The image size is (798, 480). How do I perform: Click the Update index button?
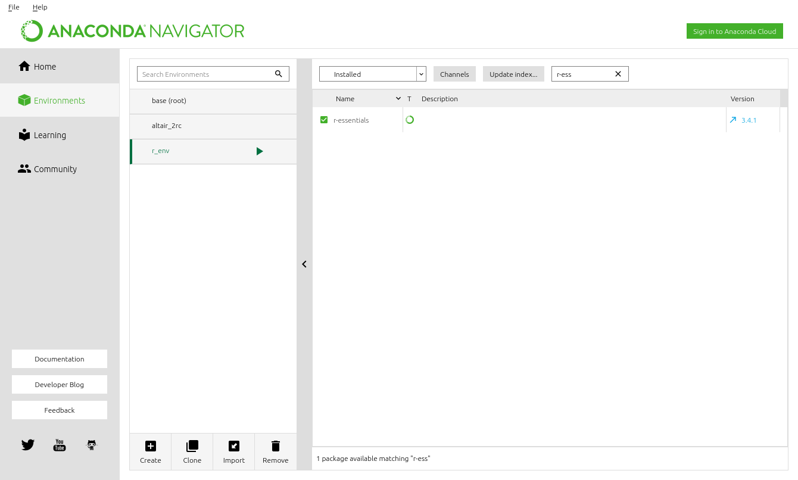coord(513,74)
